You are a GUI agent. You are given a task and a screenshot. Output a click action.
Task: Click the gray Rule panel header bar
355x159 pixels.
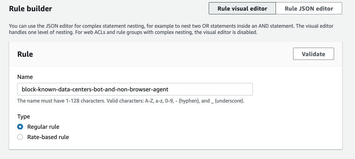coord(156,54)
